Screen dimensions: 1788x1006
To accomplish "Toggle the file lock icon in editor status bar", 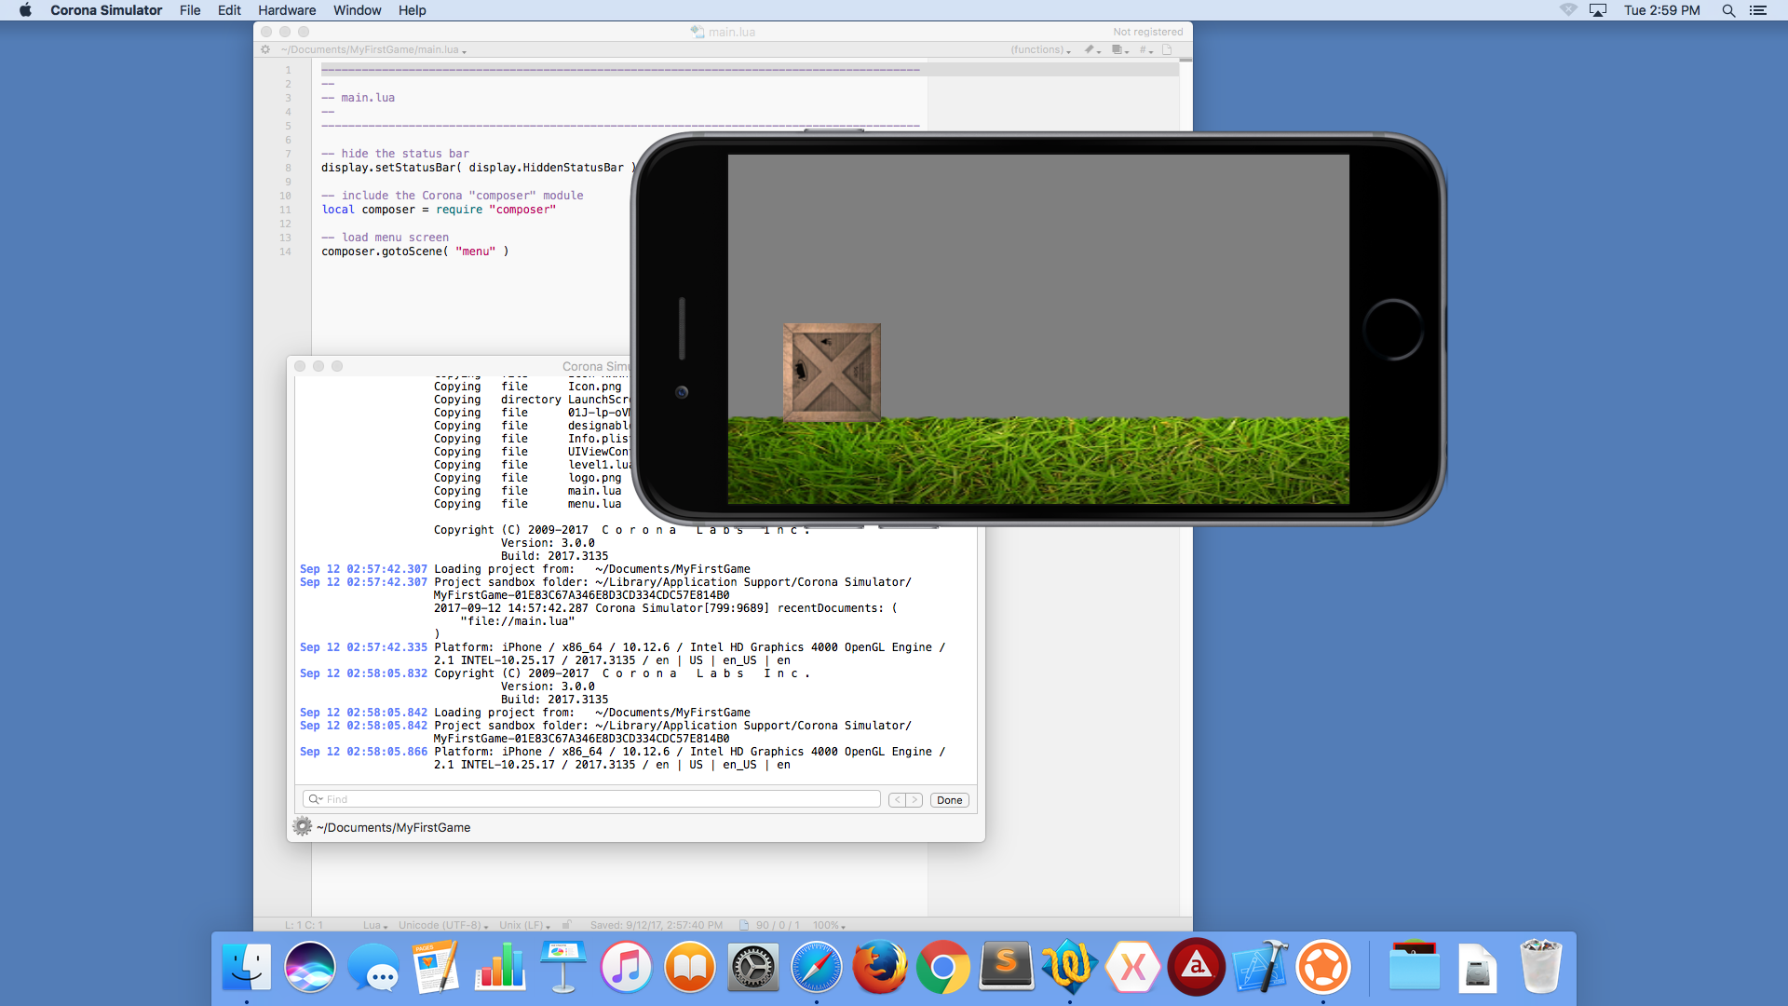I will tap(566, 925).
